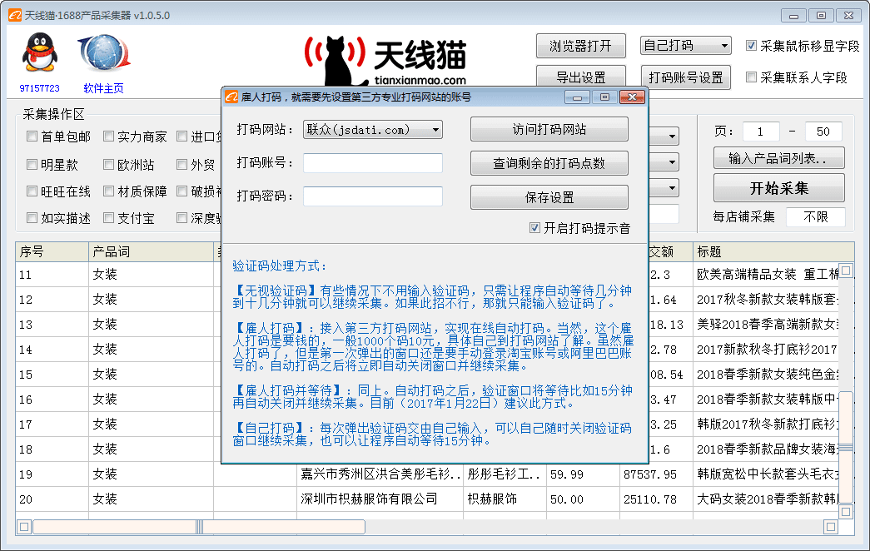
Task: Minimize the 雇人打码 dialog
Action: tap(578, 97)
